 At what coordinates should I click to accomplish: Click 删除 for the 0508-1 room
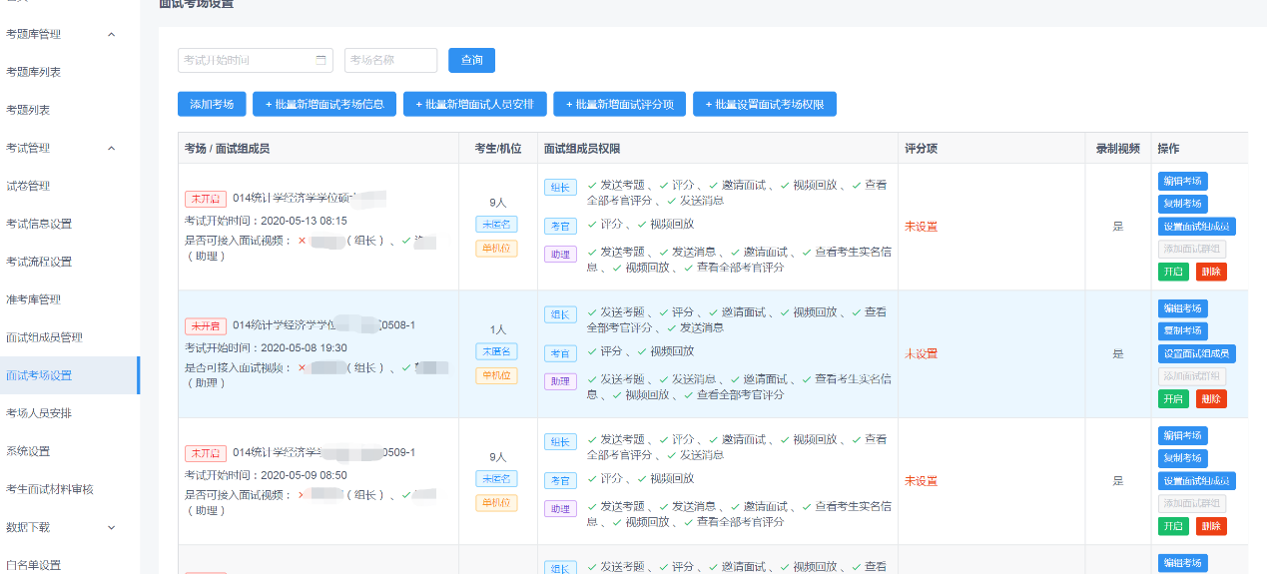point(1211,398)
